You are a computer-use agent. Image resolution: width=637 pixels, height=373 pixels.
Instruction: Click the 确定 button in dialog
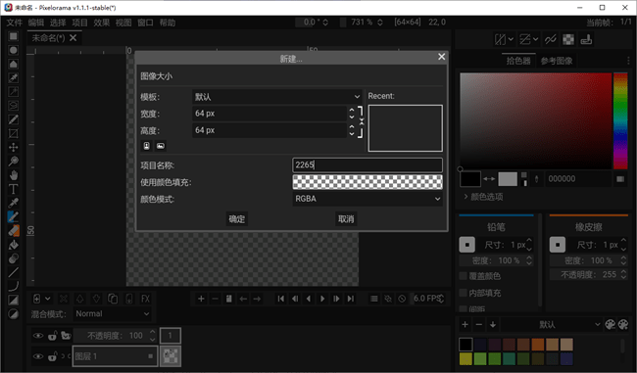pyautogui.click(x=237, y=219)
